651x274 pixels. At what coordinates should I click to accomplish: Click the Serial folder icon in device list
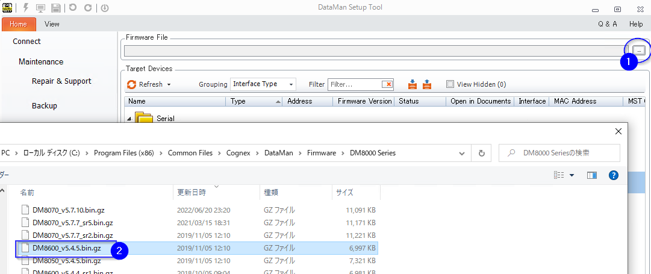[x=144, y=118]
